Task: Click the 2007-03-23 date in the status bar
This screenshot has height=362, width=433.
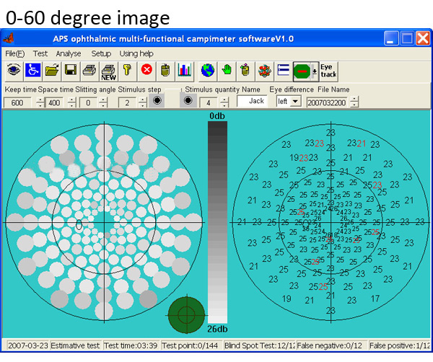Action: click(27, 345)
